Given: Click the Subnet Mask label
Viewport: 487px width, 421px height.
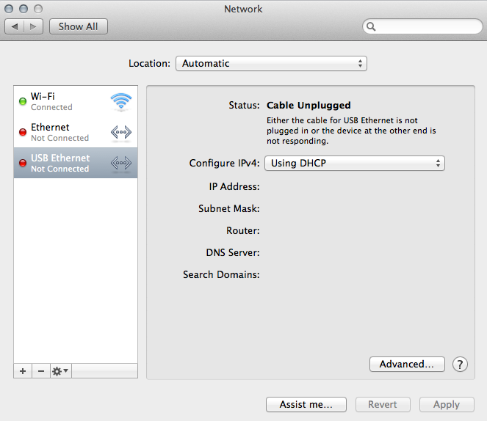Looking at the screenshot, I should pyautogui.click(x=229, y=208).
